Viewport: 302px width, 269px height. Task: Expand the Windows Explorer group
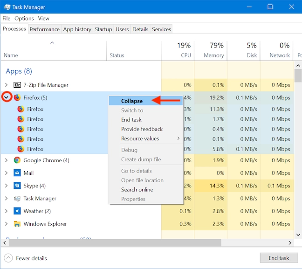tap(6, 224)
